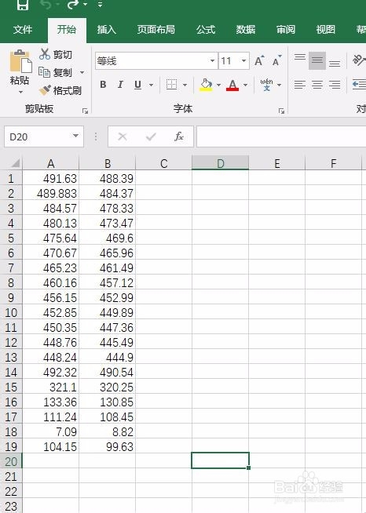Screen dimensions: 366x513
Task: Open the 文件 tab
Action: 23,30
